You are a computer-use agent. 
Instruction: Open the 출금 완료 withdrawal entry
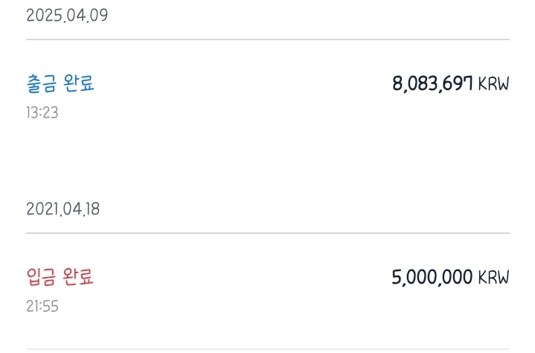coord(60,84)
